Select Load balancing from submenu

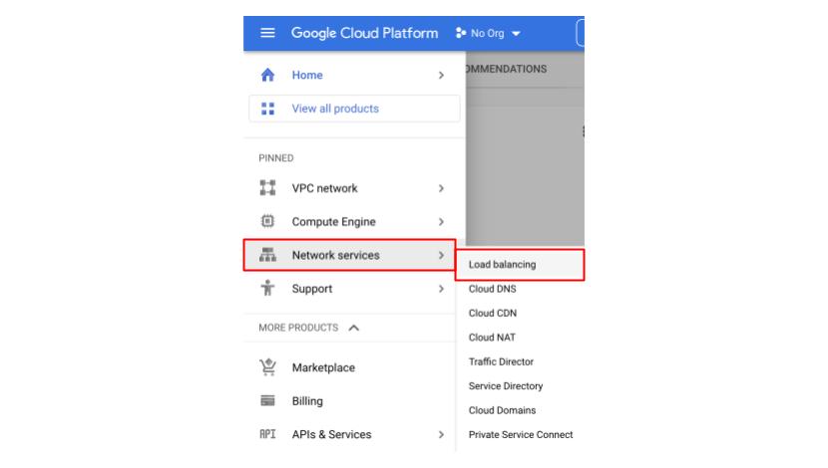[520, 265]
